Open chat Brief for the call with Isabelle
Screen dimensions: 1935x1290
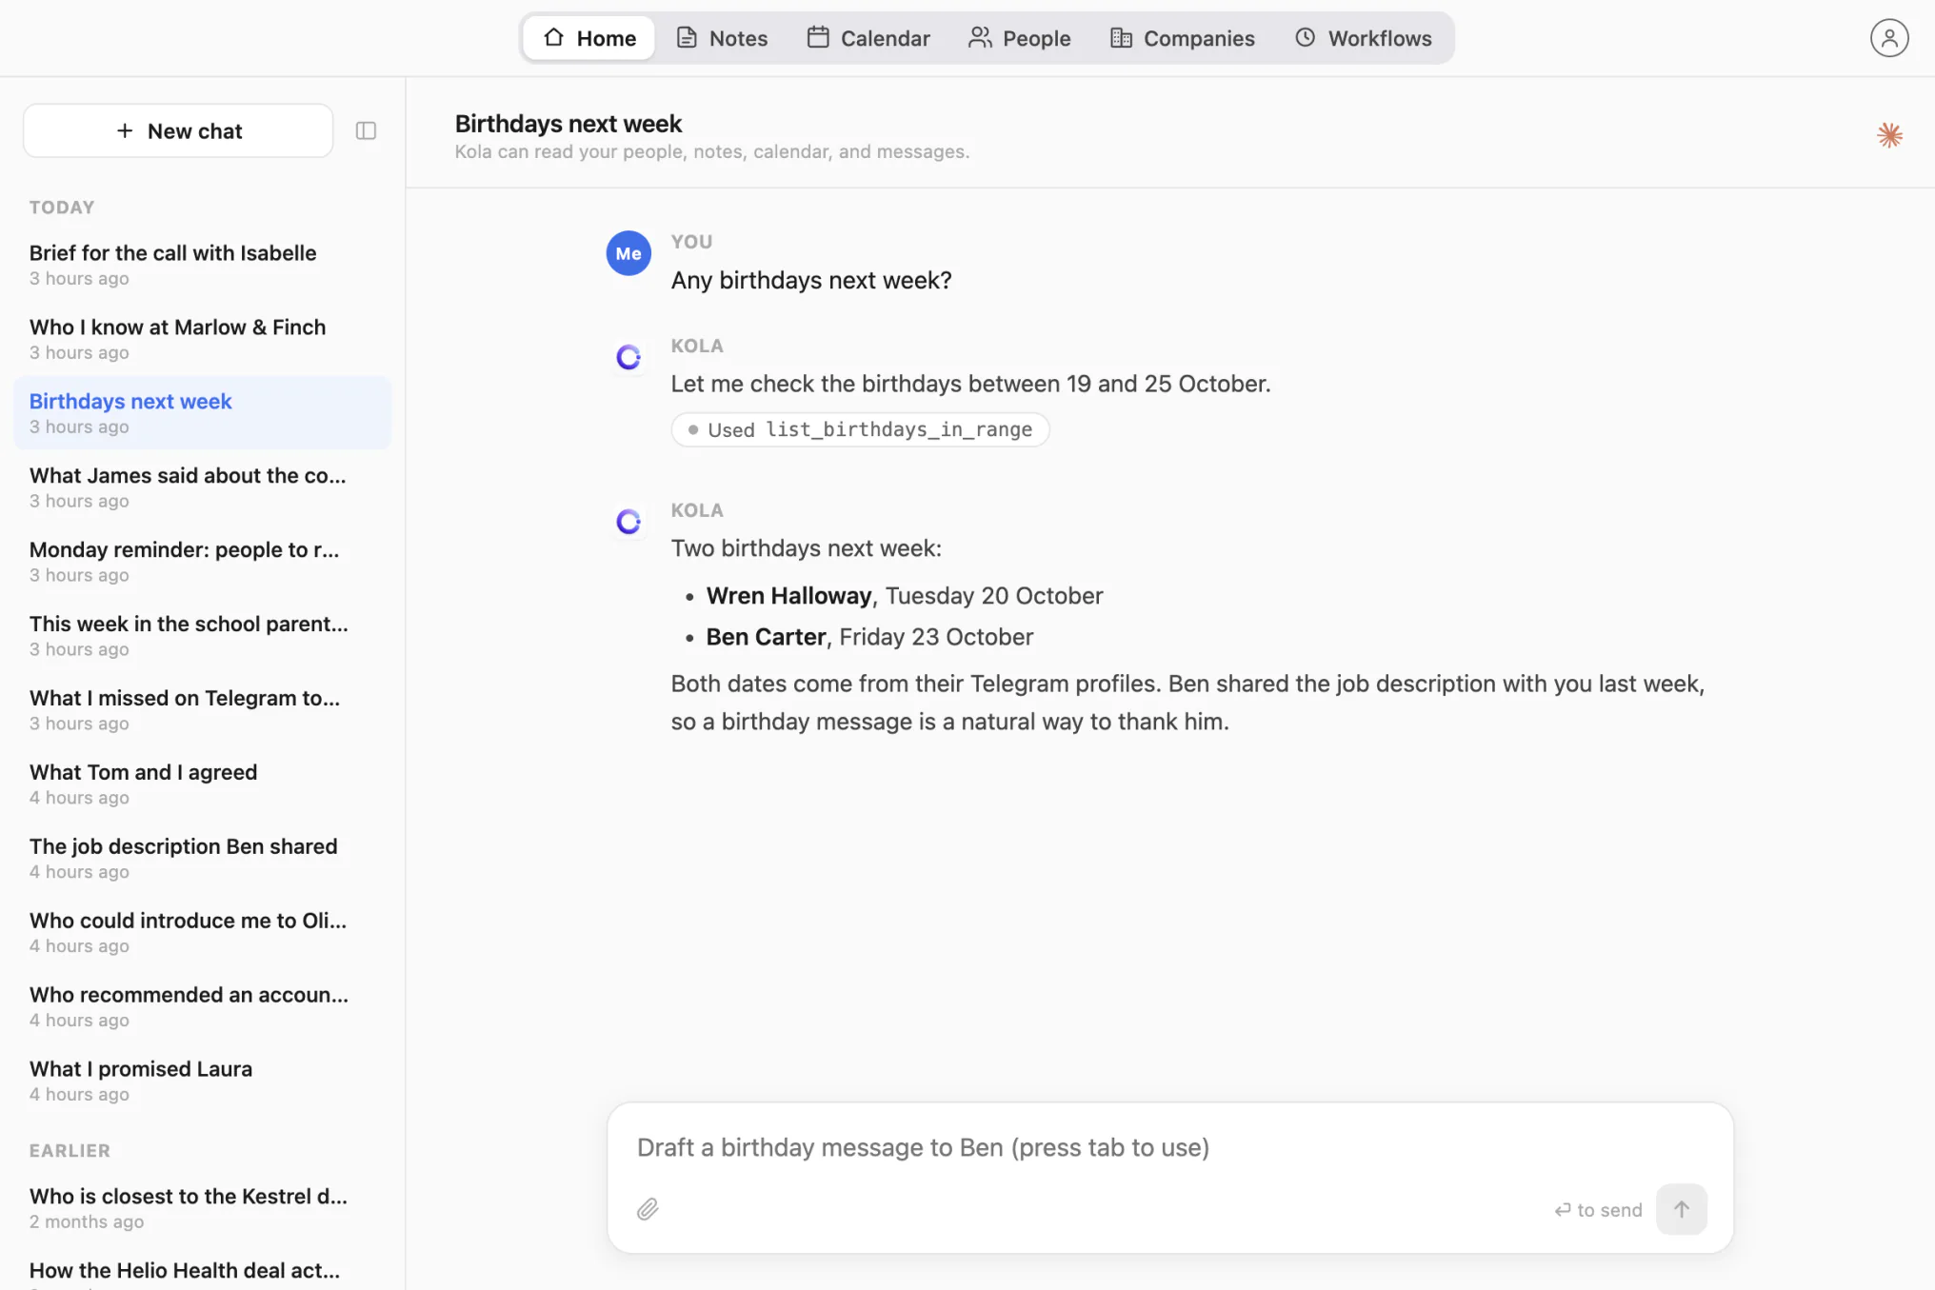coord(202,264)
